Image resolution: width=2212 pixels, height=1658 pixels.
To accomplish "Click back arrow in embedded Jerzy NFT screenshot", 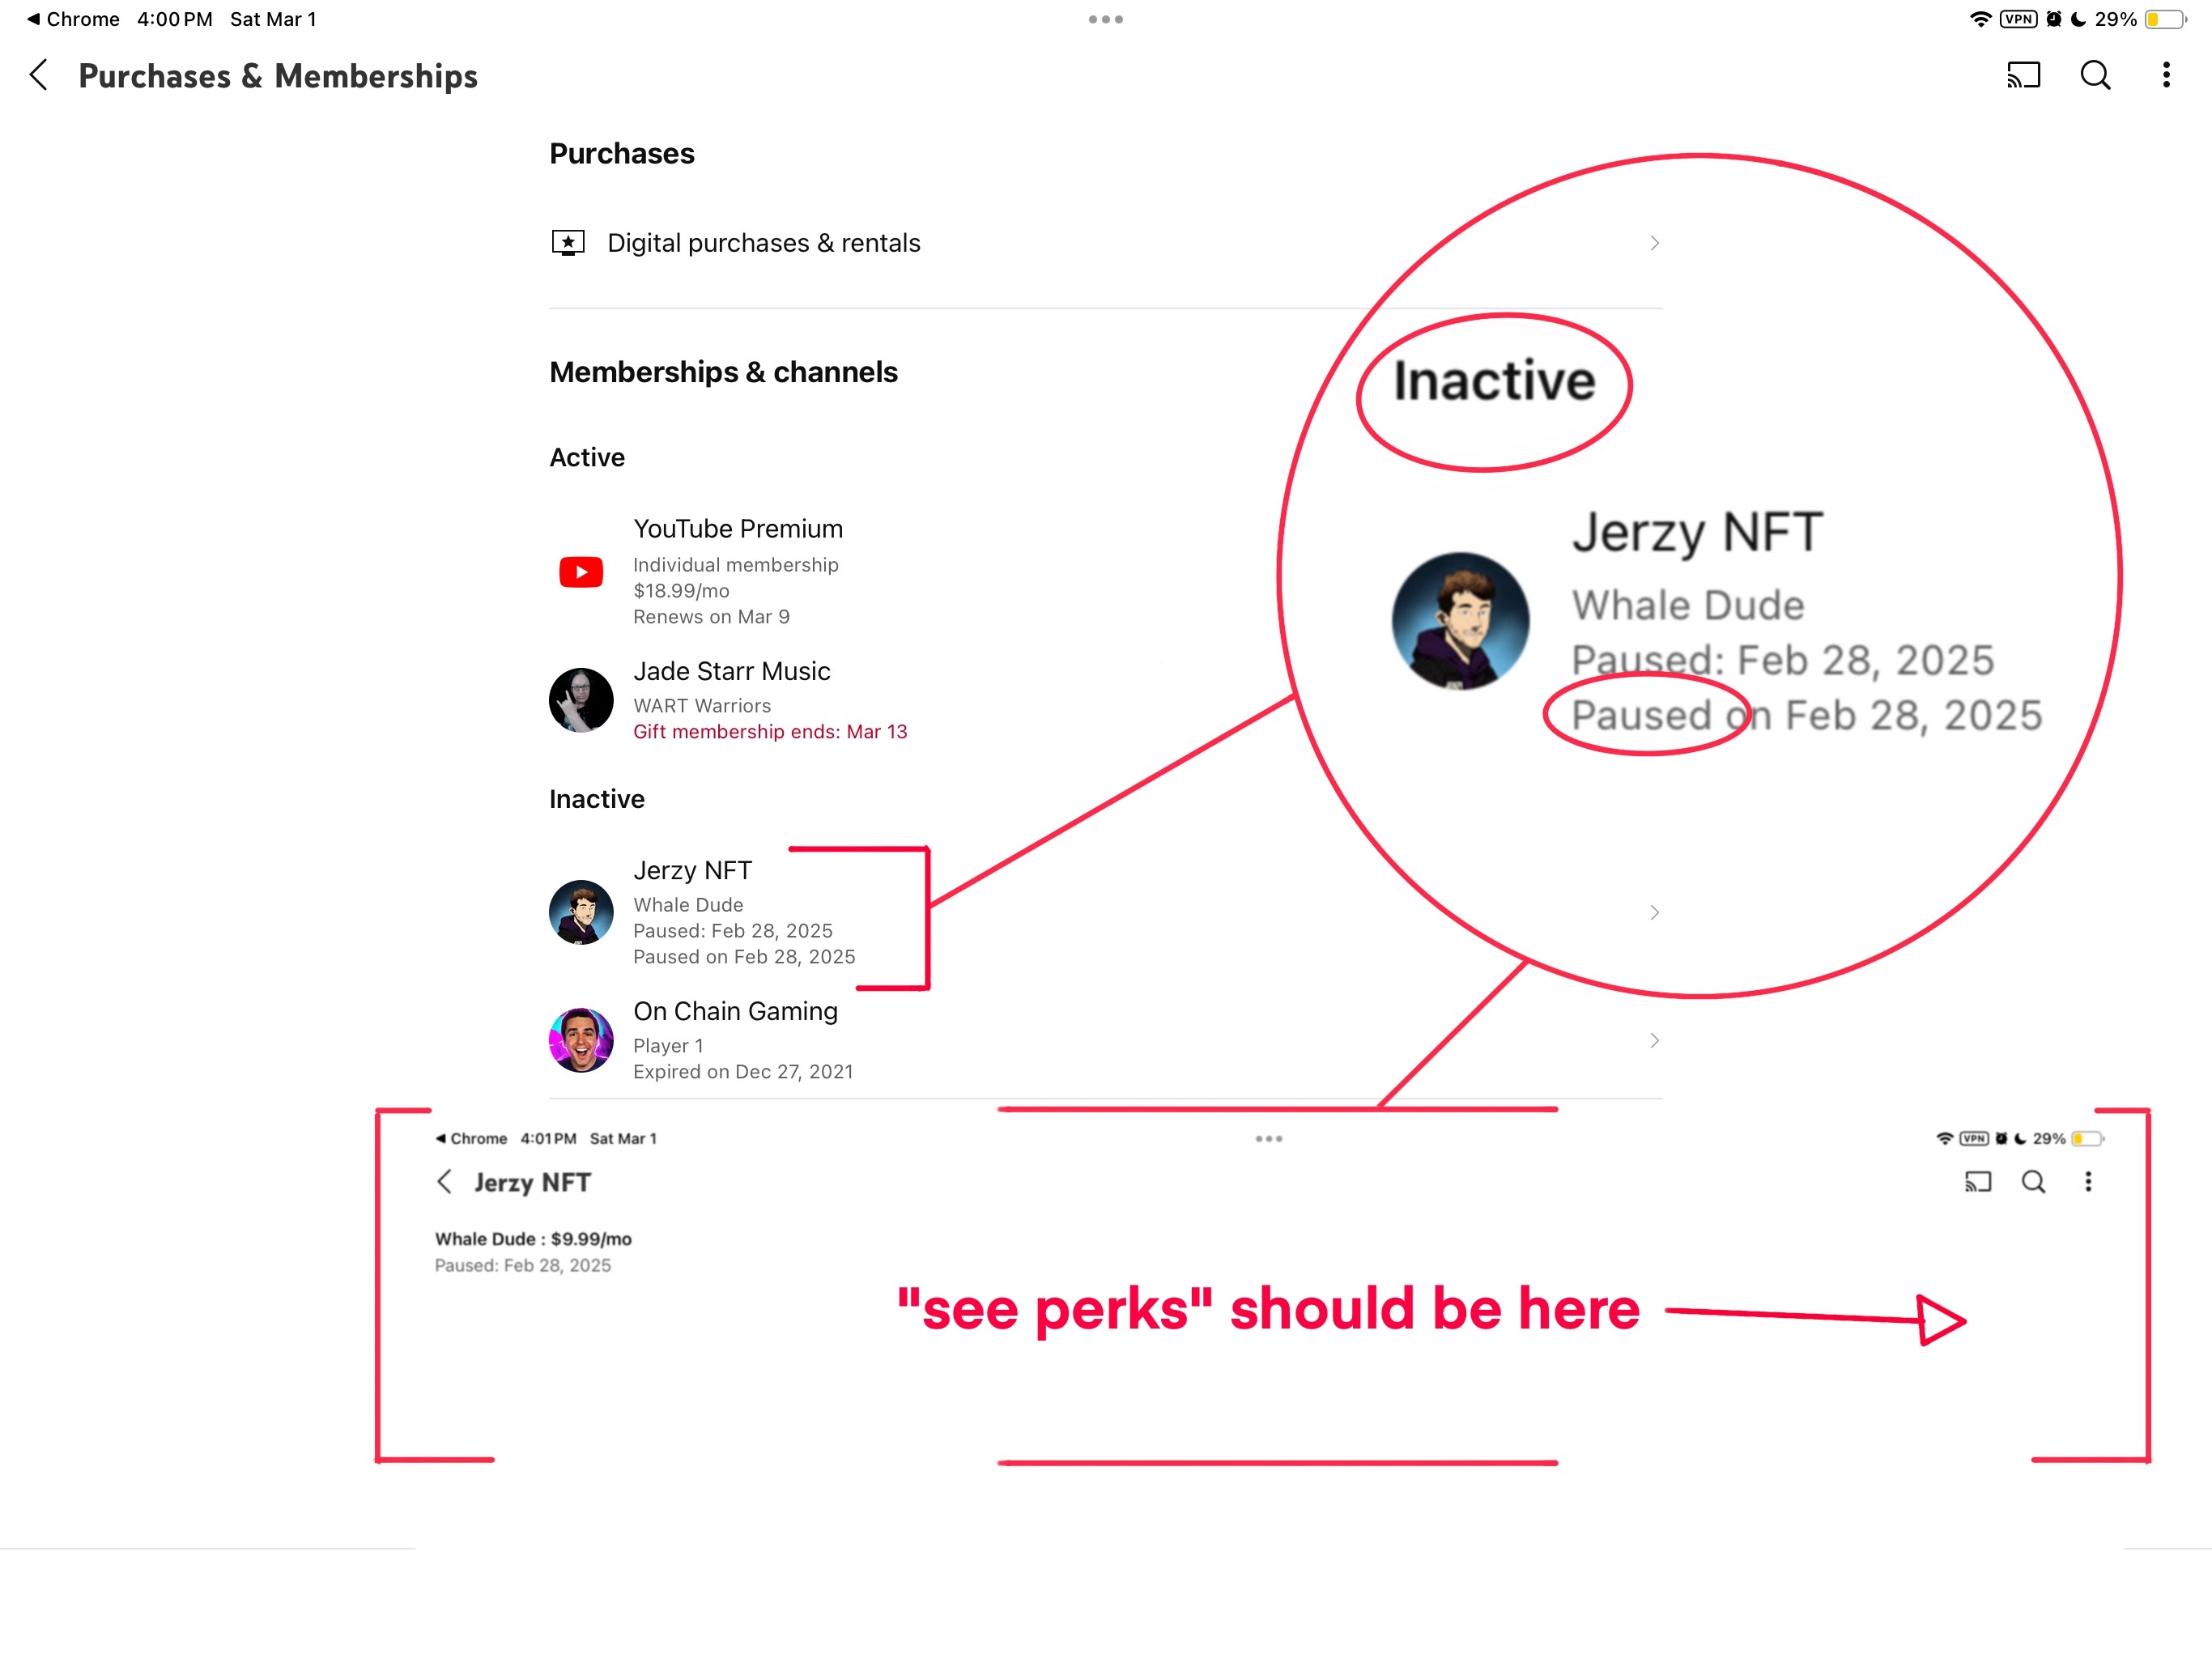I will 445,1182.
